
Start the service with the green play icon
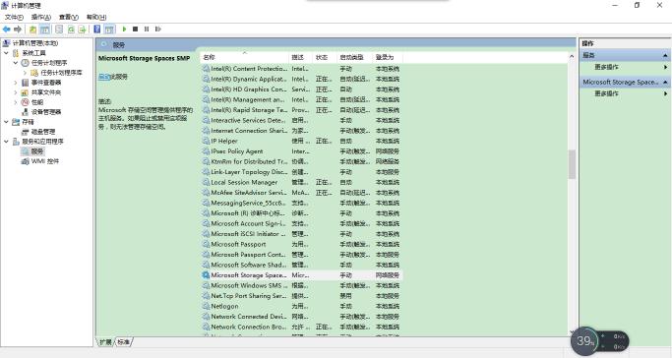(124, 30)
